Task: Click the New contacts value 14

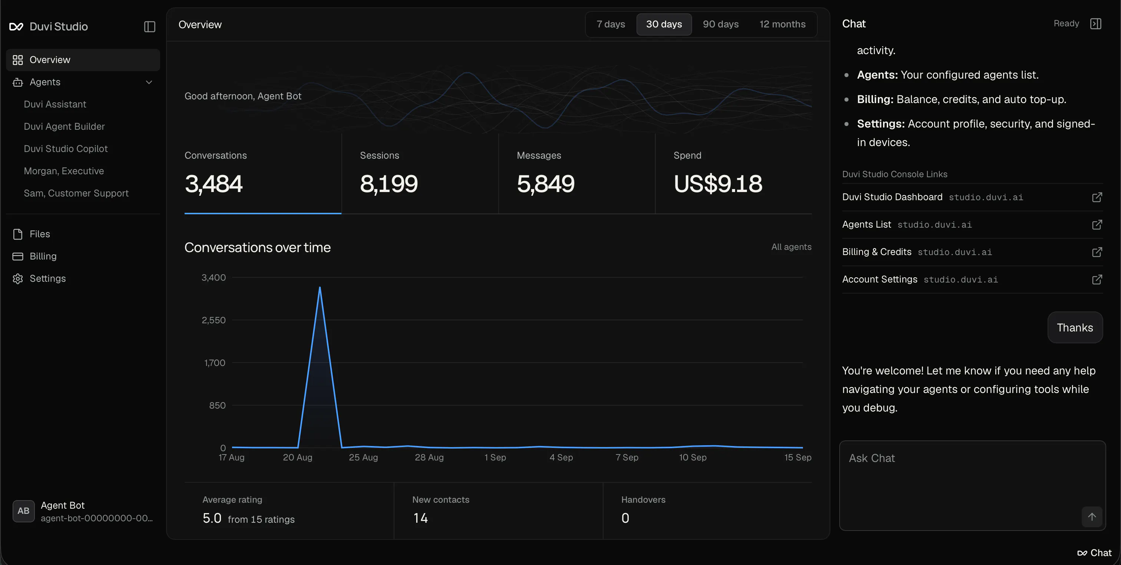Action: (420, 518)
